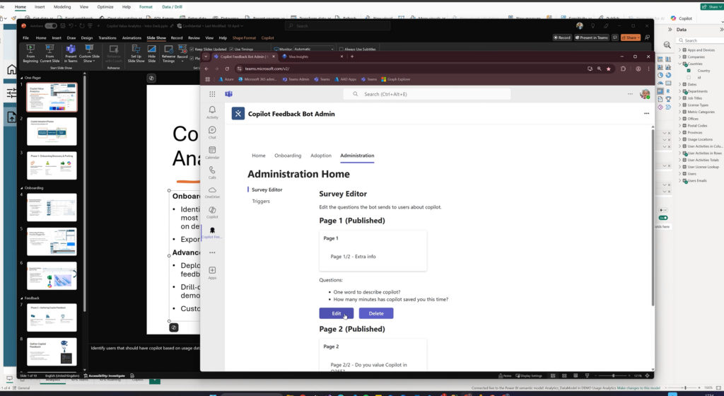
Task: Collapse the One Pager section in slide panel
Action: (x=21, y=78)
